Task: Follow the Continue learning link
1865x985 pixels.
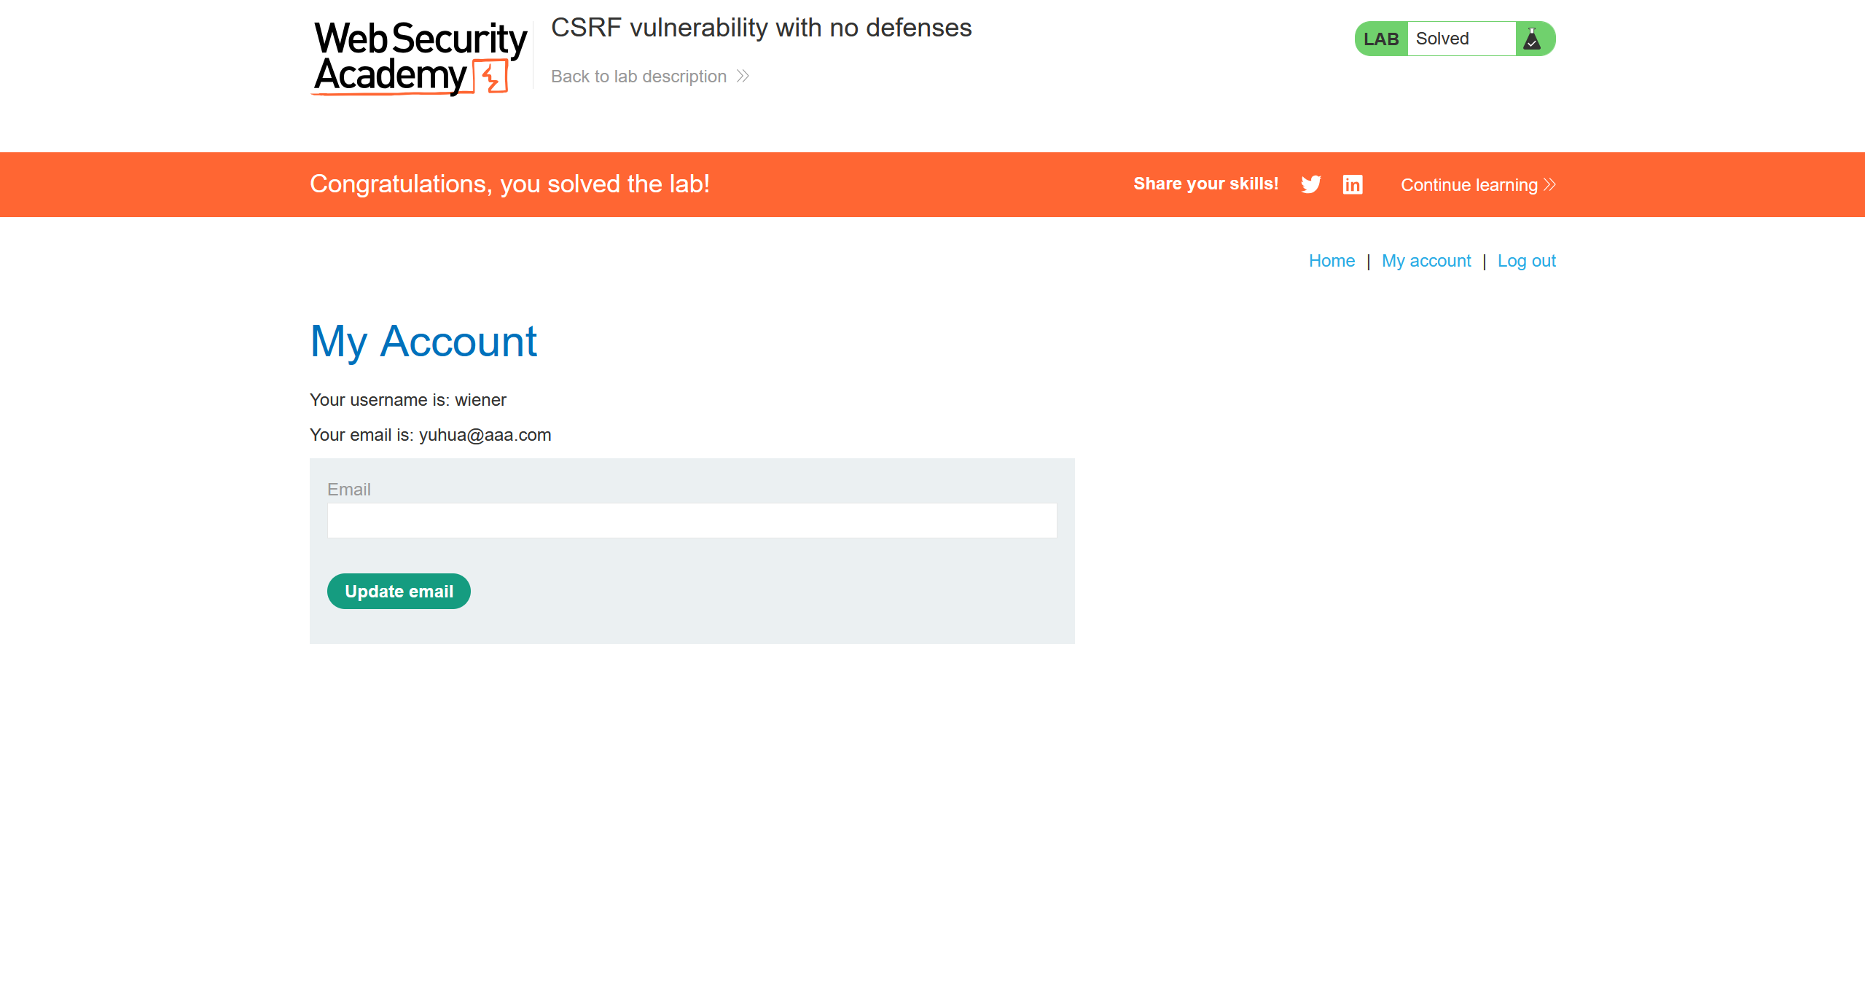Action: (1469, 185)
